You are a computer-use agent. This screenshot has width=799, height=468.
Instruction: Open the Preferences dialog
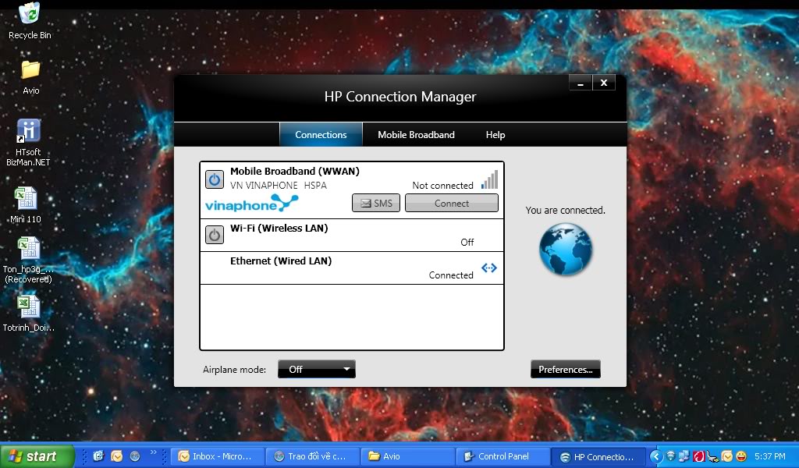coord(566,369)
